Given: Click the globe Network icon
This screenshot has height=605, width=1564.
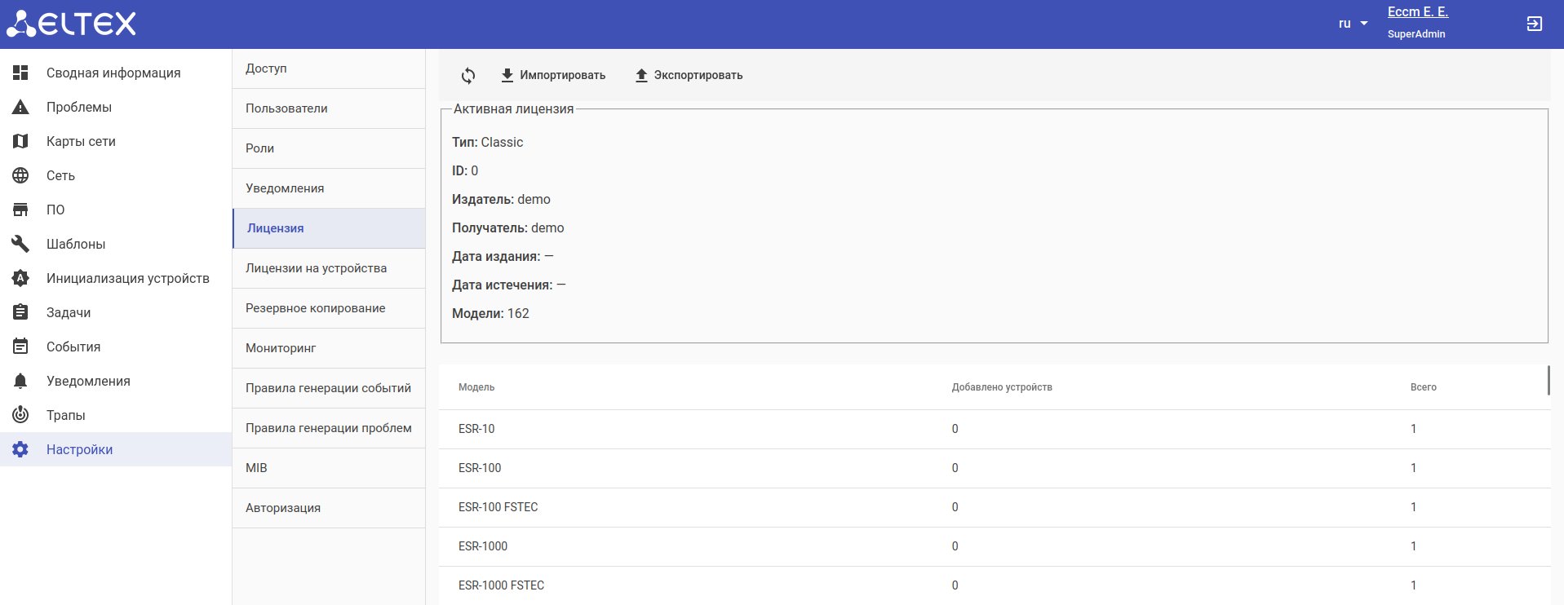Looking at the screenshot, I should [x=20, y=175].
